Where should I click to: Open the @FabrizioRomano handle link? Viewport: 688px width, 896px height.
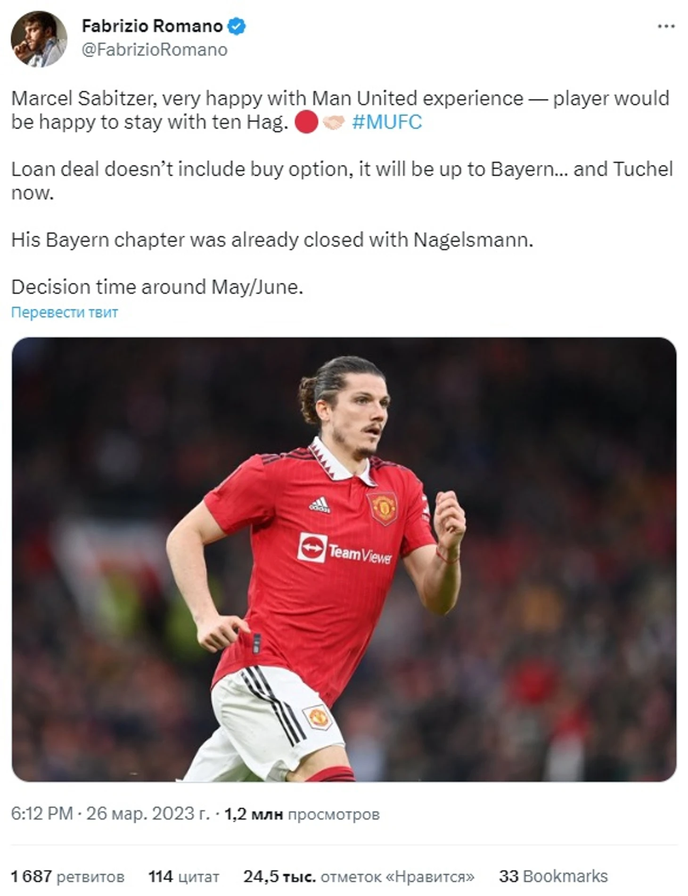click(155, 50)
